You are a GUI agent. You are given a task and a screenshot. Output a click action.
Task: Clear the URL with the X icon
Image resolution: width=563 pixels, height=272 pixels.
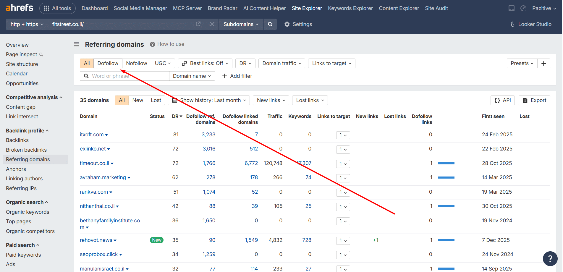(212, 24)
